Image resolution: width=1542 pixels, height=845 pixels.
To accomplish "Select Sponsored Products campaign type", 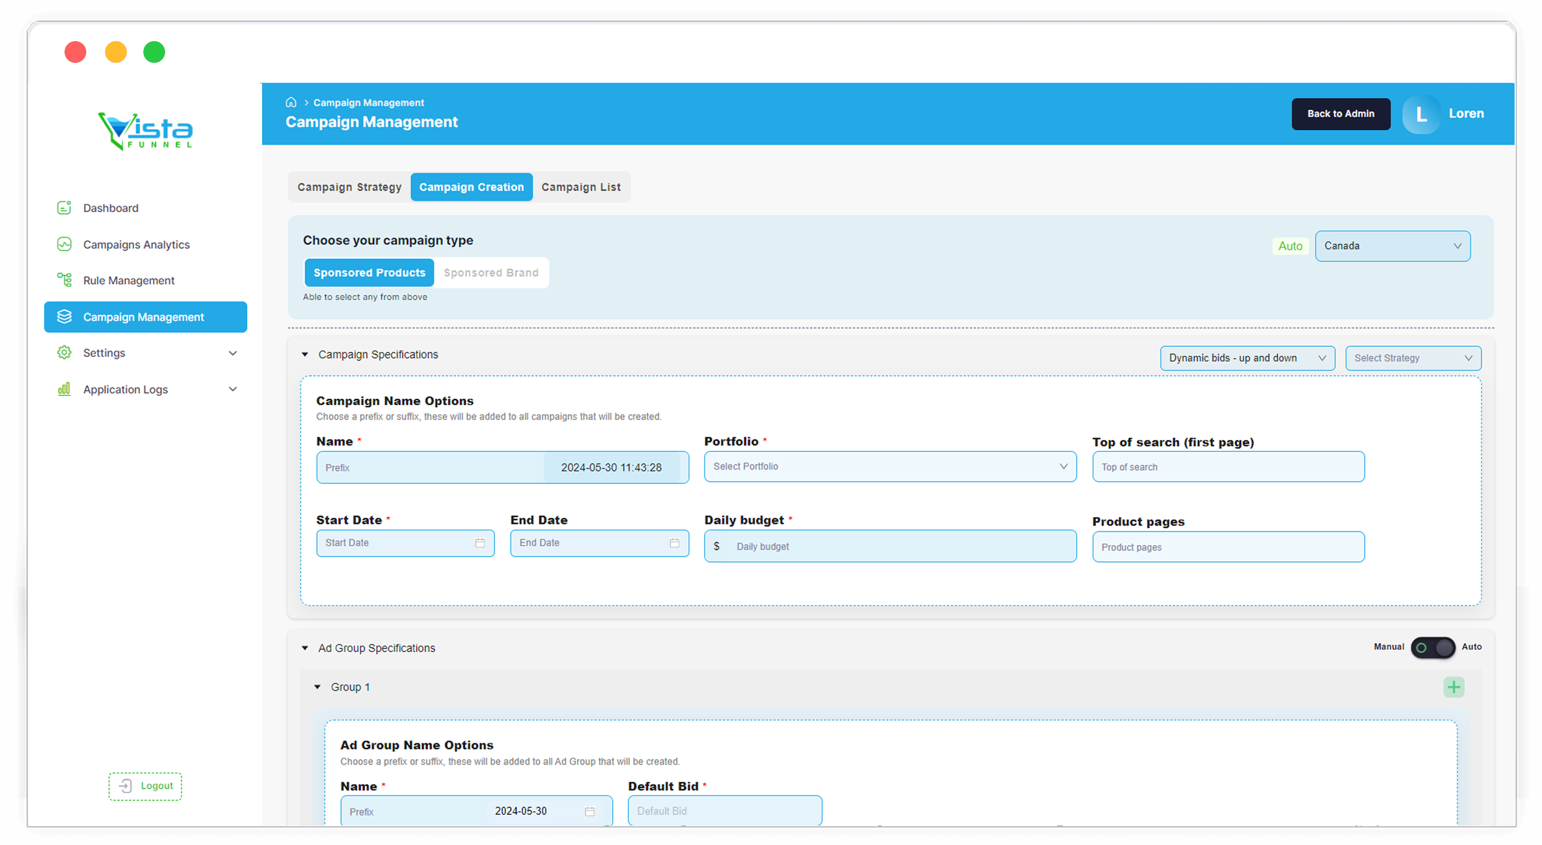I will coord(370,273).
